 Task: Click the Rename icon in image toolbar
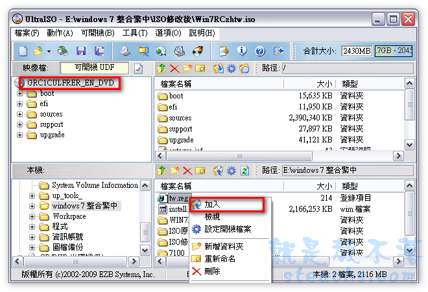click(200, 69)
